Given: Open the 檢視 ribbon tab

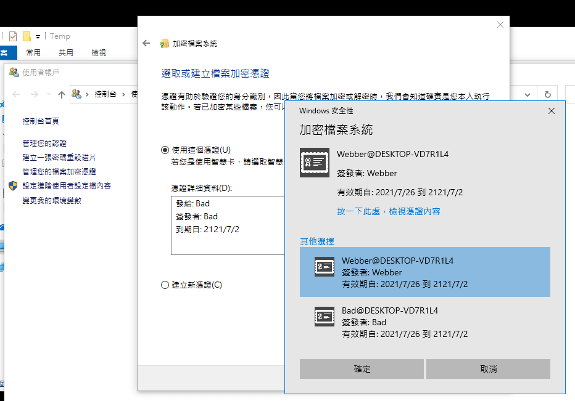Looking at the screenshot, I should [98, 53].
